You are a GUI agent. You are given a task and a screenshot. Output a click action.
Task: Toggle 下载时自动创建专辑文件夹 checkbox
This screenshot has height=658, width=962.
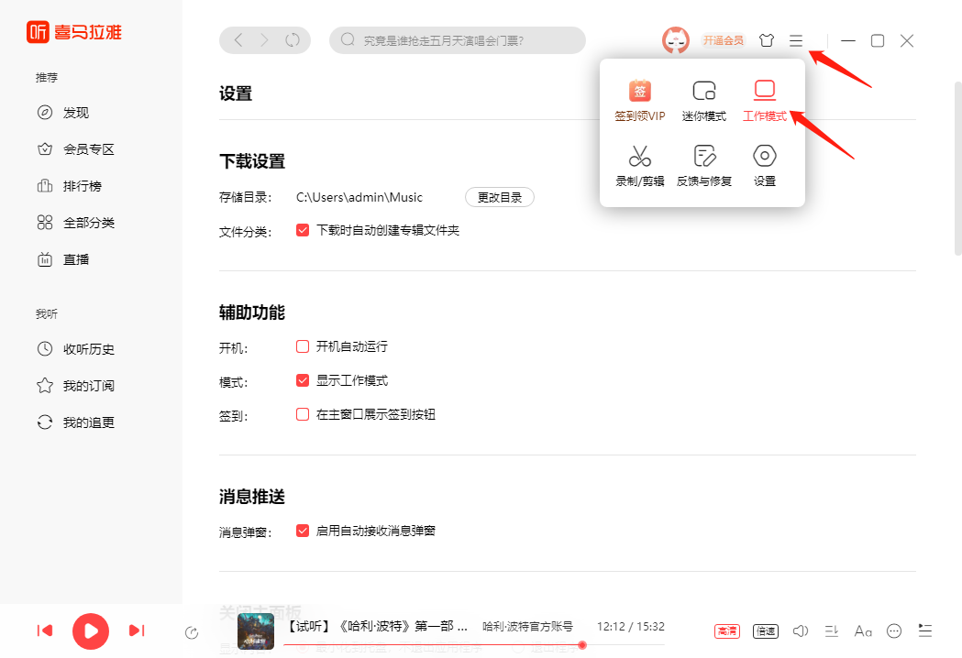(x=303, y=230)
